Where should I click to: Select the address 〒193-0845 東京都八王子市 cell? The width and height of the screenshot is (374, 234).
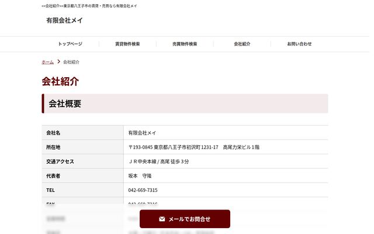[193, 147]
